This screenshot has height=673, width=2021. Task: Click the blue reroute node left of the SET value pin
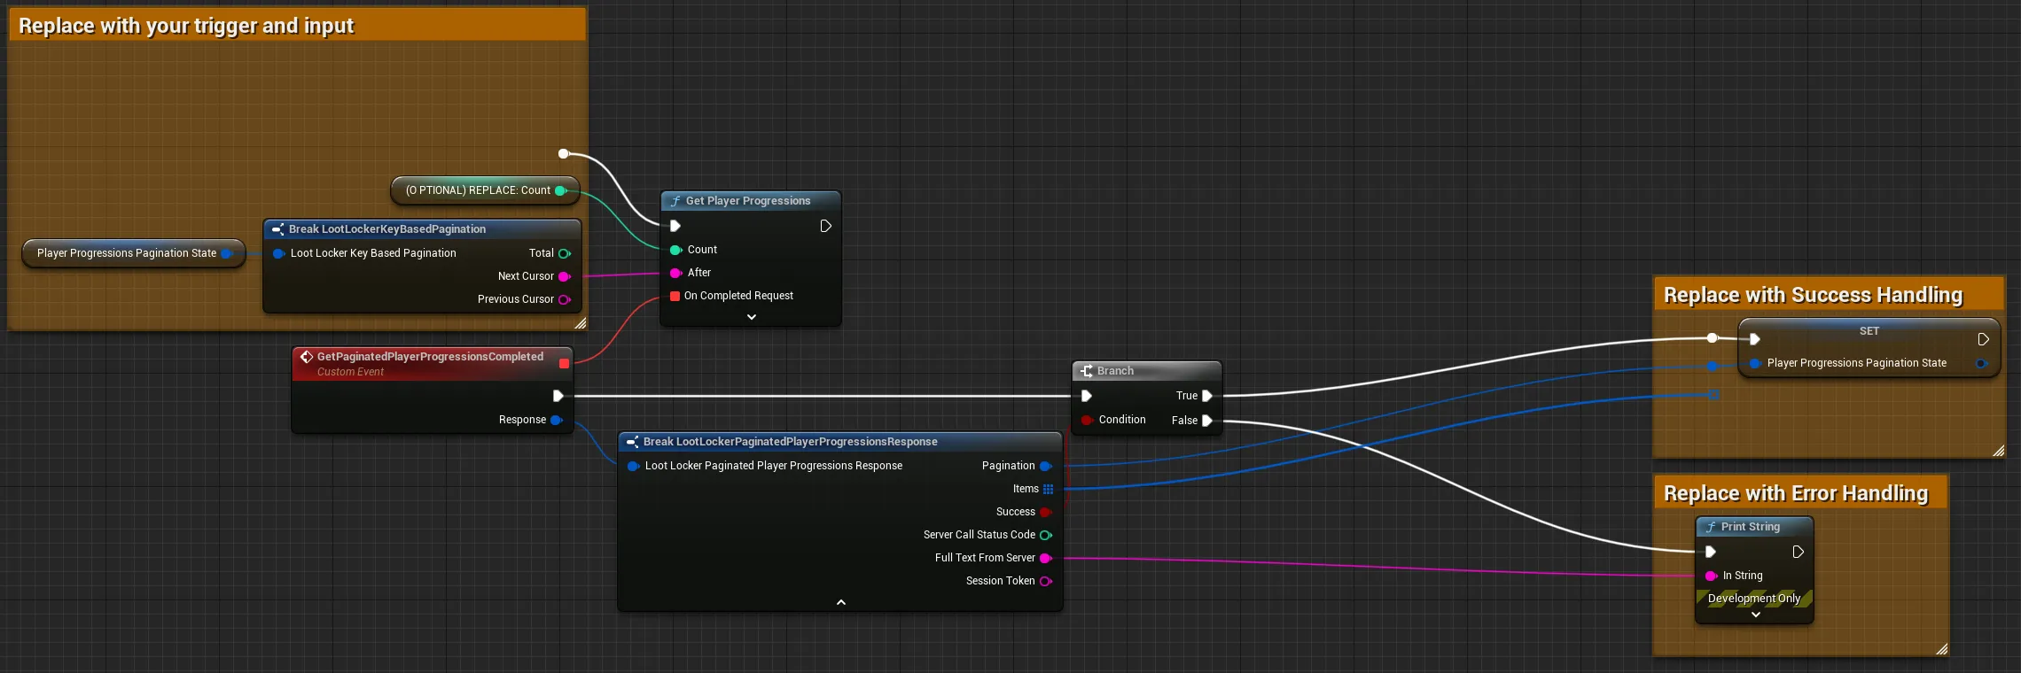coord(1713,366)
